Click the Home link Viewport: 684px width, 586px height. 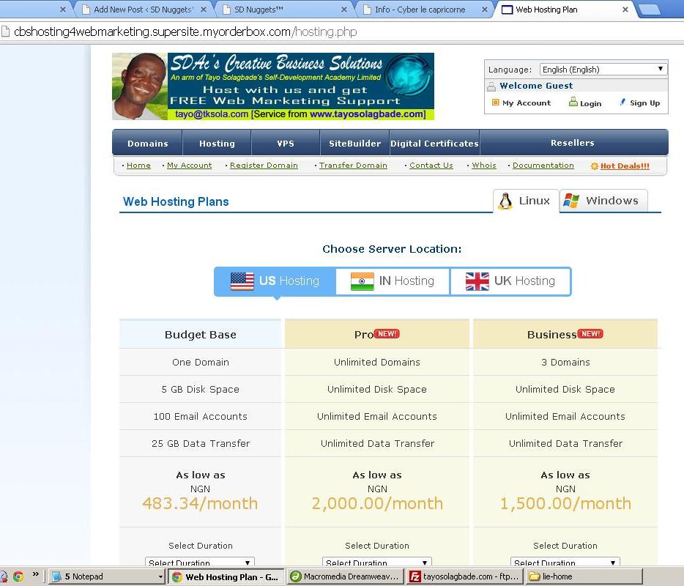click(x=138, y=166)
